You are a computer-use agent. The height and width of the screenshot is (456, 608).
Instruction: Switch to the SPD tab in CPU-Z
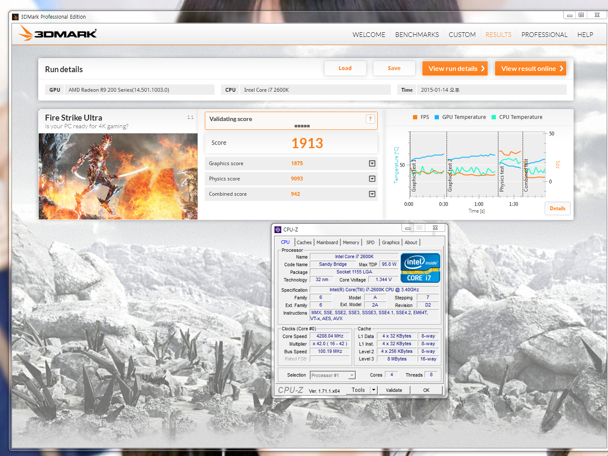(x=370, y=242)
